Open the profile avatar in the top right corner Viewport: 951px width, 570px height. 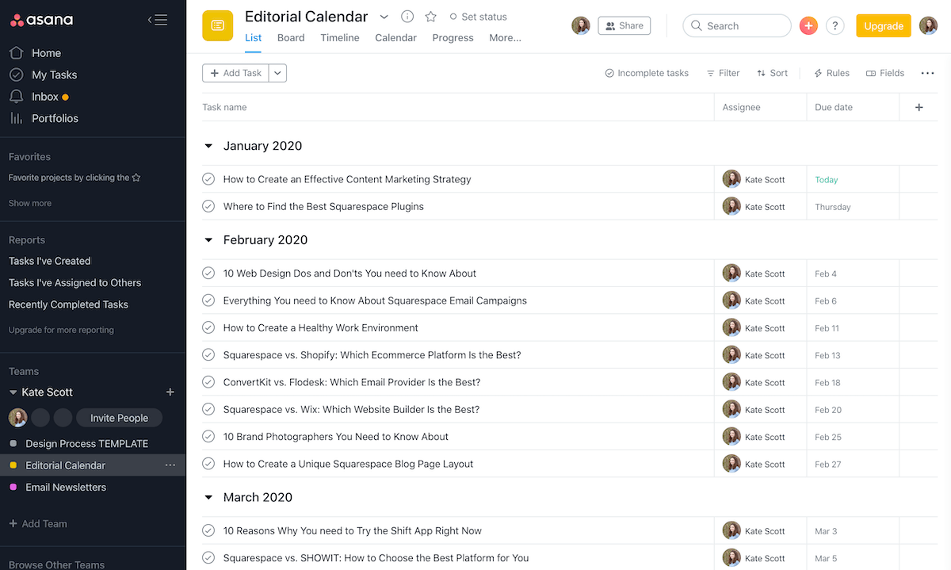coord(928,25)
